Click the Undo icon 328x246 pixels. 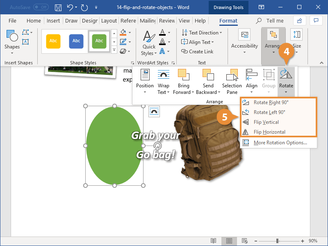(x=70, y=7)
